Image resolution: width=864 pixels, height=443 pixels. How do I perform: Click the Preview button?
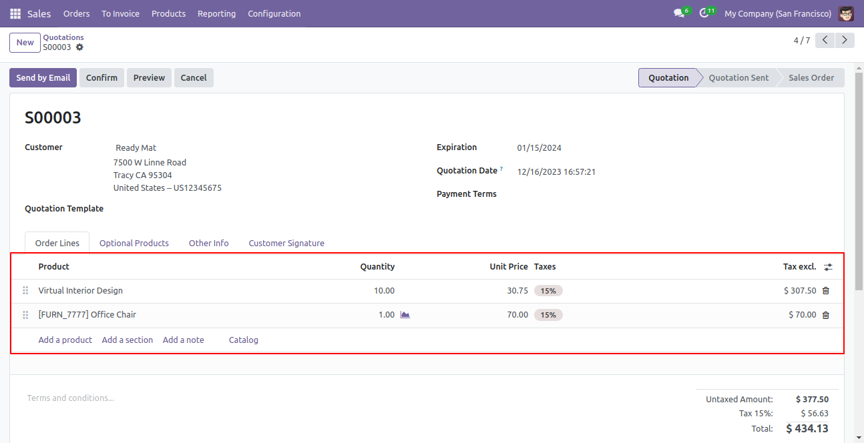click(x=149, y=77)
